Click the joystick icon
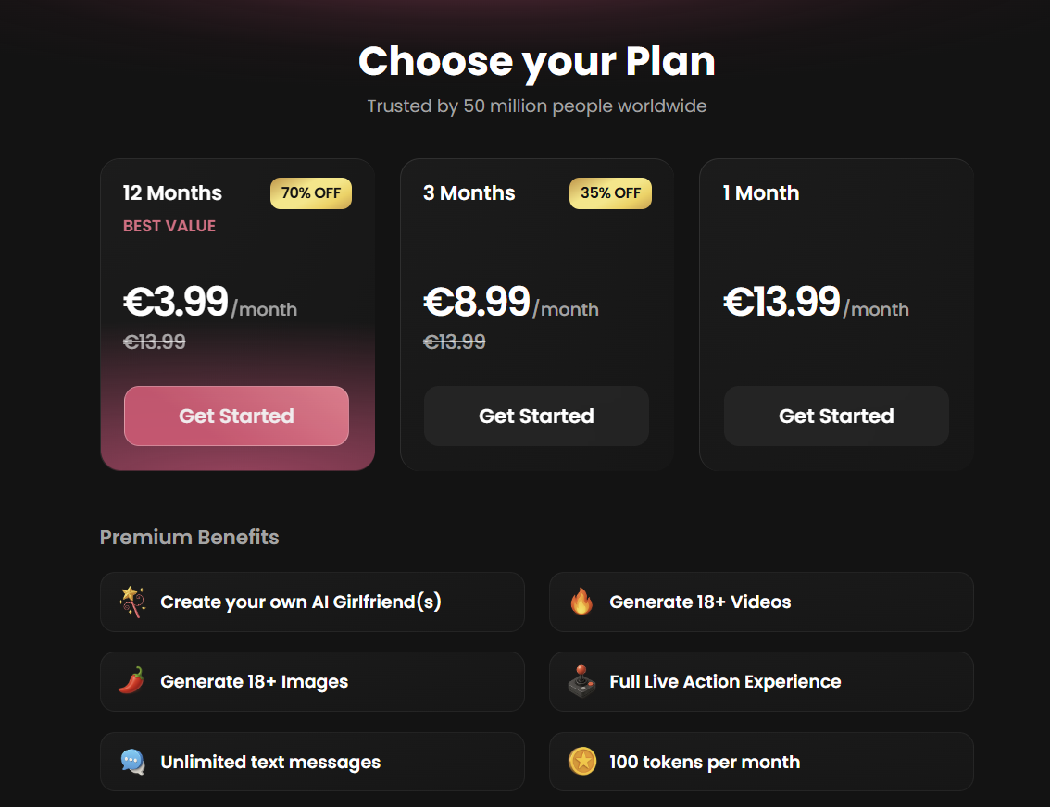Screen dimensions: 1050x807 point(581,682)
